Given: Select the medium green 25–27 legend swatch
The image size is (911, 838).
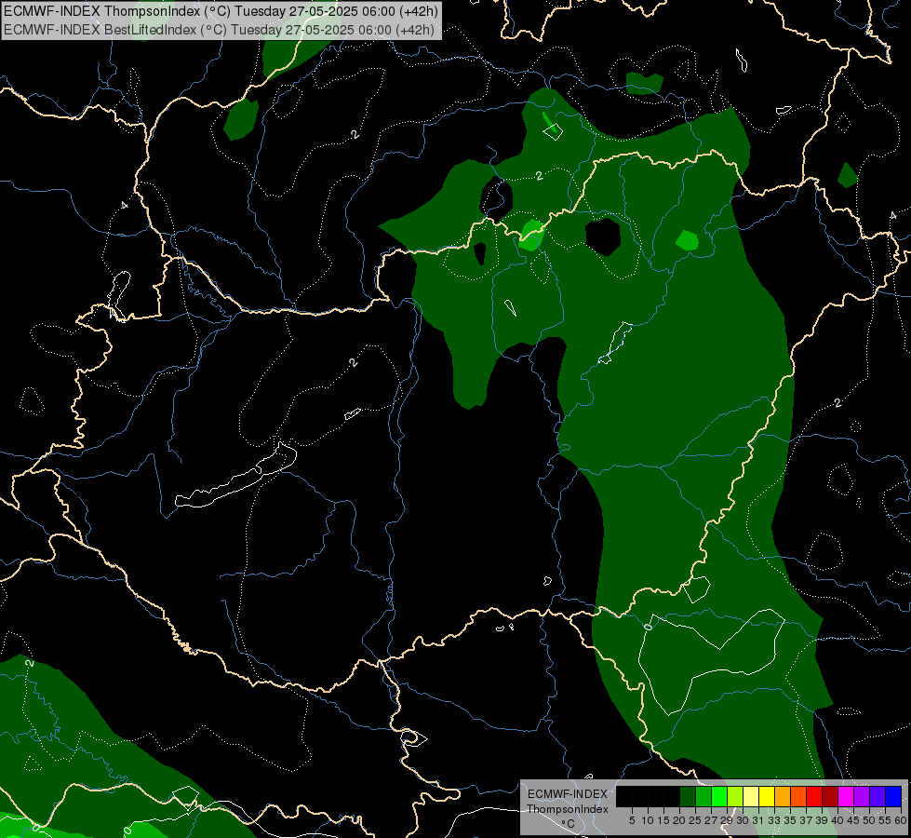Looking at the screenshot, I should [703, 796].
